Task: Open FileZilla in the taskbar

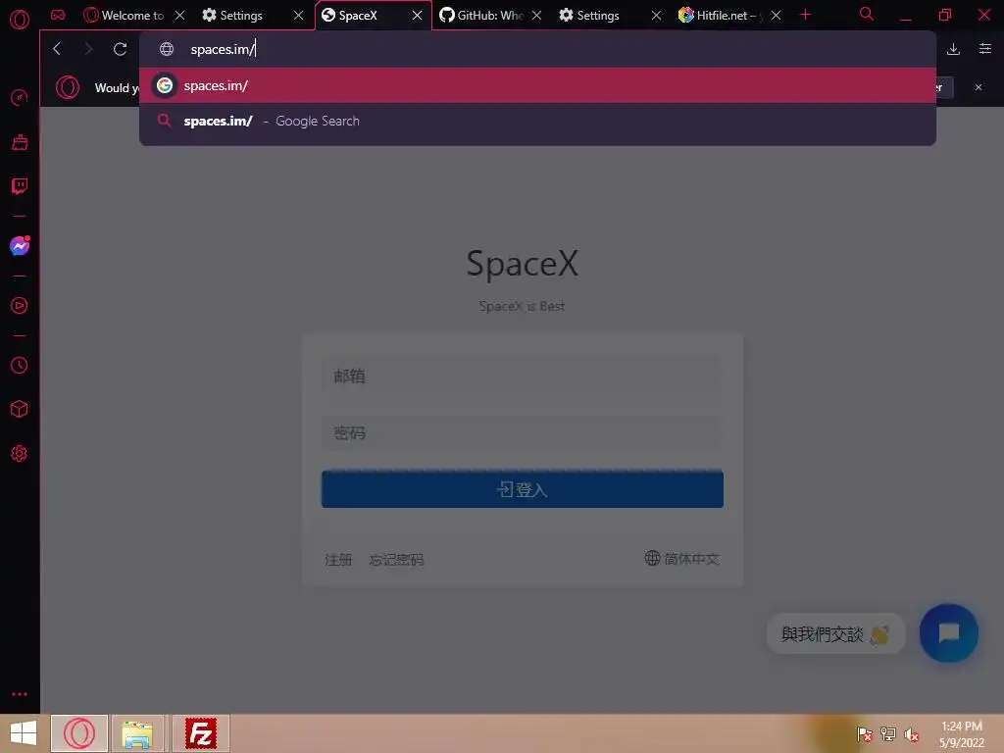Action: pos(200,733)
